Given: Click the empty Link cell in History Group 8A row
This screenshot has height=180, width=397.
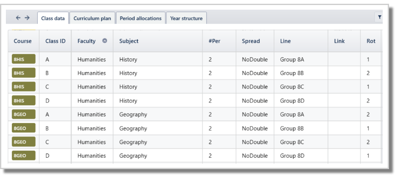Looking at the screenshot, I should (344, 60).
